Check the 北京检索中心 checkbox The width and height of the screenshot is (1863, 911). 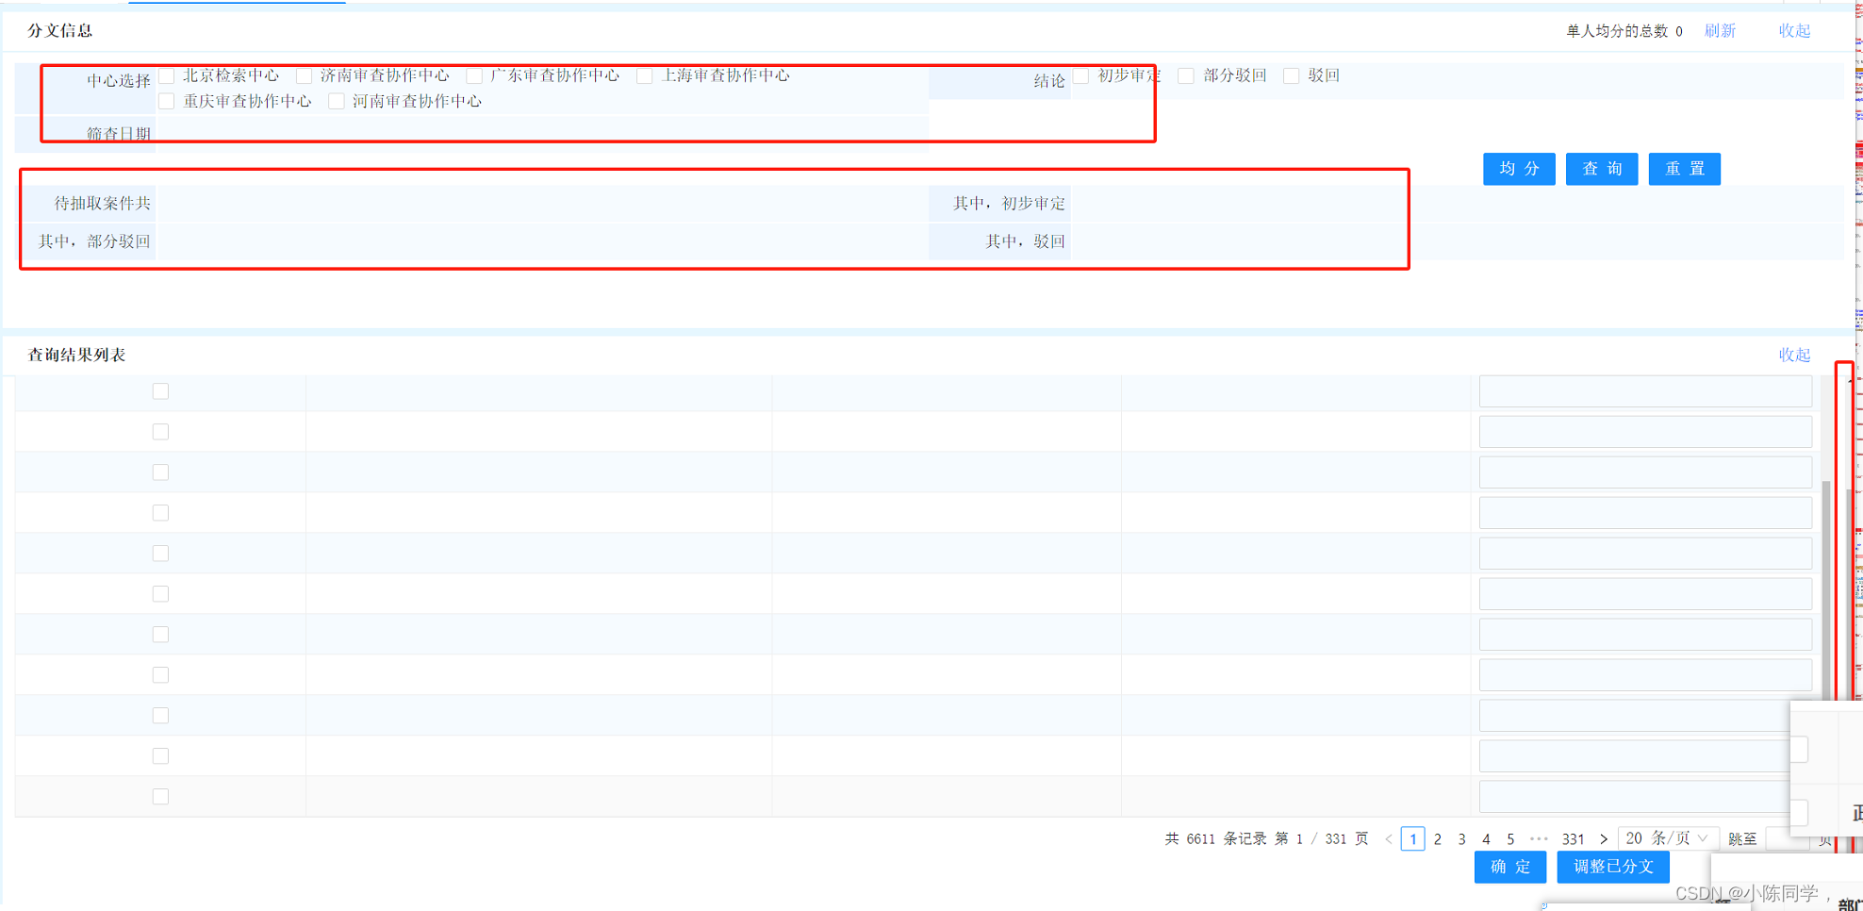tap(167, 75)
